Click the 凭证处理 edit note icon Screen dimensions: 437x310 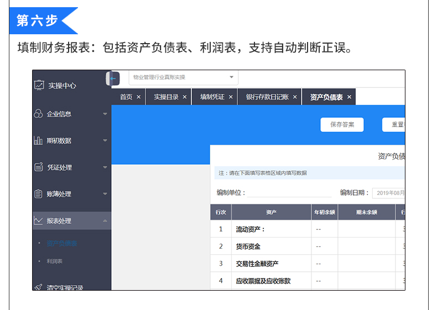click(39, 167)
